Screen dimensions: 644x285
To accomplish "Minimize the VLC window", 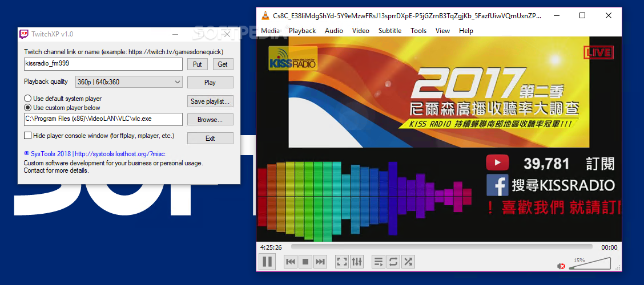I will [557, 16].
